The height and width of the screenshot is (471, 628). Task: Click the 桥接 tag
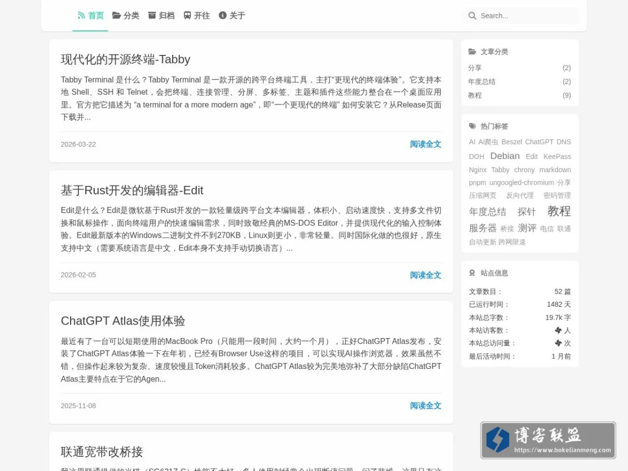click(507, 229)
